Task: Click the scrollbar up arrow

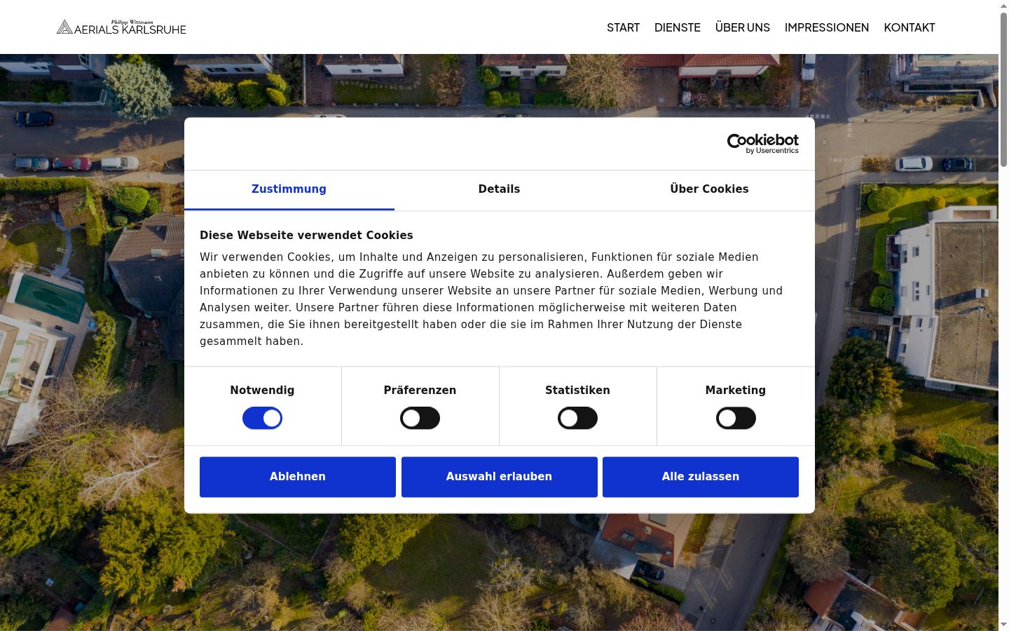Action: click(1003, 5)
